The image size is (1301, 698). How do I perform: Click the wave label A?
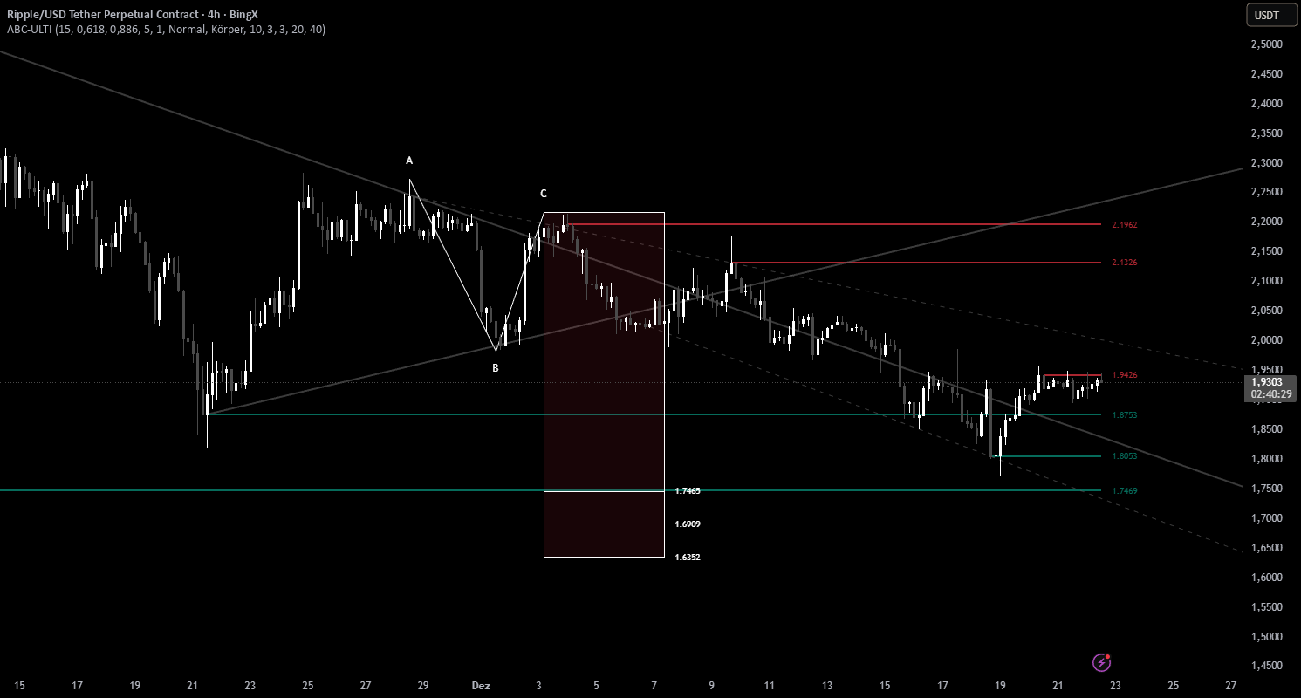click(x=409, y=161)
